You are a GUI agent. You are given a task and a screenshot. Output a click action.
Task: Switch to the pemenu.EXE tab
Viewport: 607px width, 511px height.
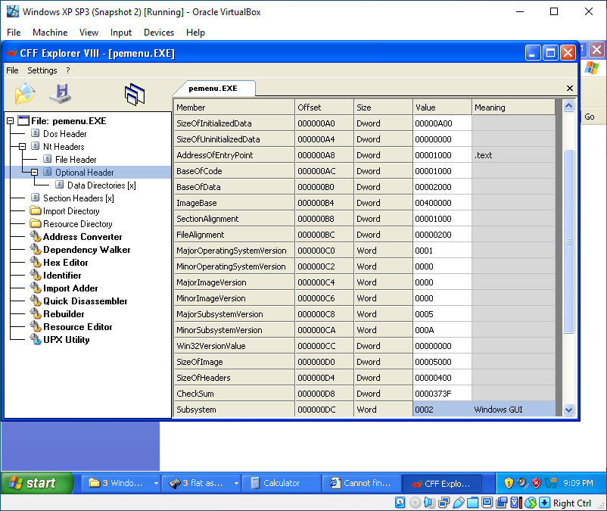tap(213, 89)
